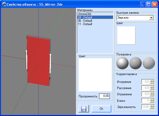Open the Зеркало quick replace dropdown
This screenshot has width=159, height=116.
coord(151,18)
